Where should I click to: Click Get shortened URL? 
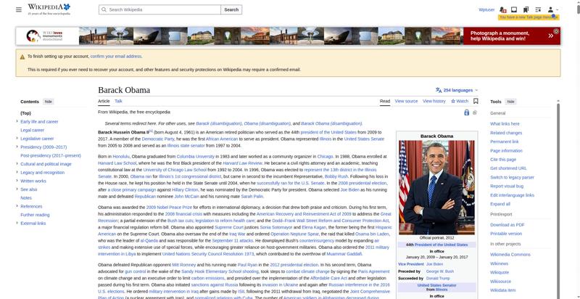[509, 168]
